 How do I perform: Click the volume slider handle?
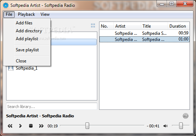click(x=181, y=126)
